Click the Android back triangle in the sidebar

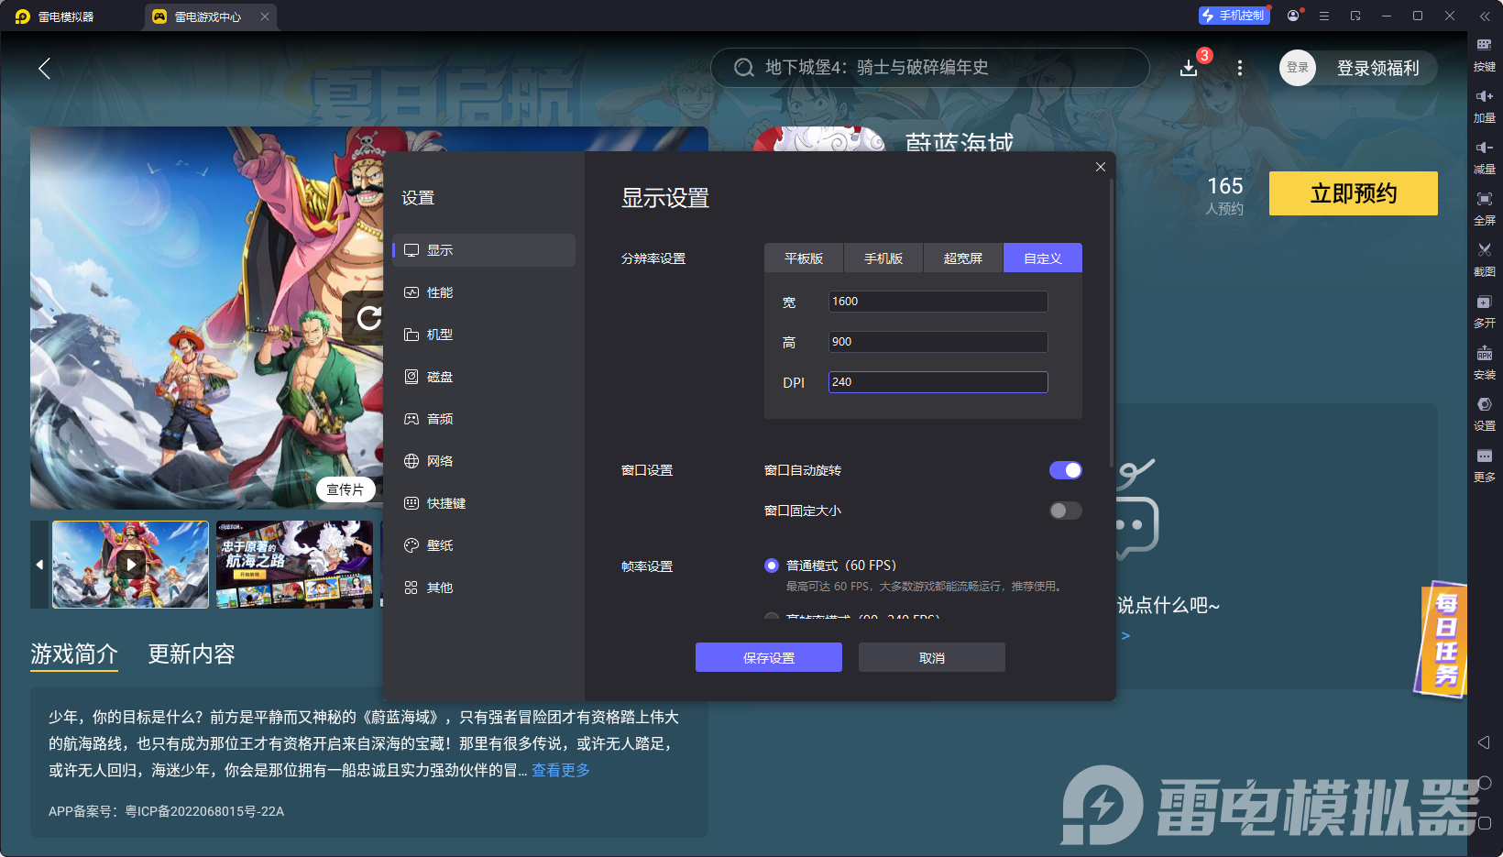click(1485, 742)
